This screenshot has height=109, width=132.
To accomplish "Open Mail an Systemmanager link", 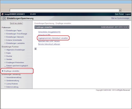I will point(120,18).
